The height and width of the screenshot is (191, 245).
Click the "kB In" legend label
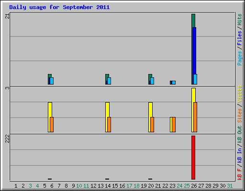240,155
